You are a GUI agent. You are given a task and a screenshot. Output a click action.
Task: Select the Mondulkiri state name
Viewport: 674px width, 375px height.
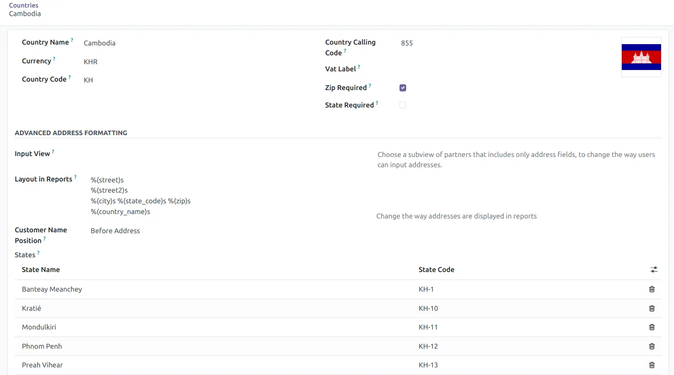[x=39, y=327]
